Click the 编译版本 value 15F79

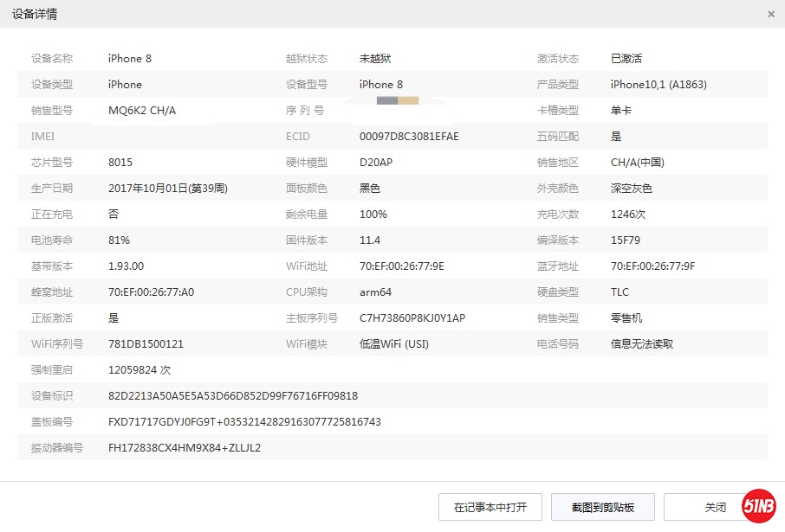[625, 240]
